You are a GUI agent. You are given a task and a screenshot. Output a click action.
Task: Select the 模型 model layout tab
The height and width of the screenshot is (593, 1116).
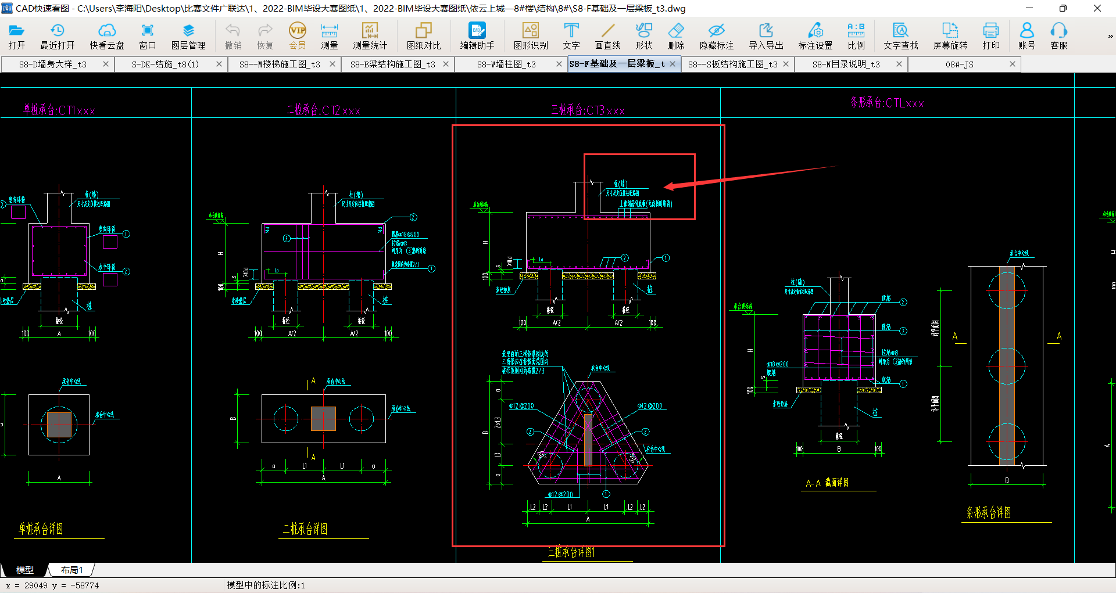24,570
